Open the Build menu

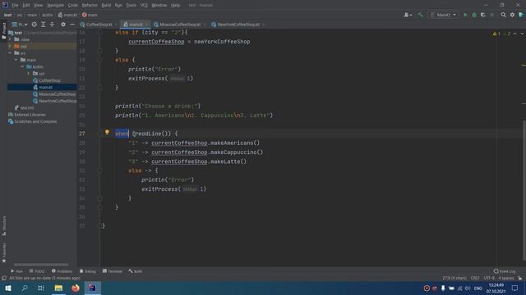tap(106, 6)
